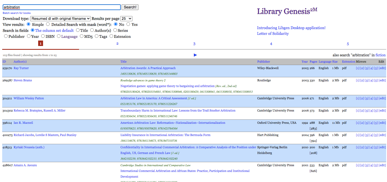Click the Search! button

click(x=130, y=7)
